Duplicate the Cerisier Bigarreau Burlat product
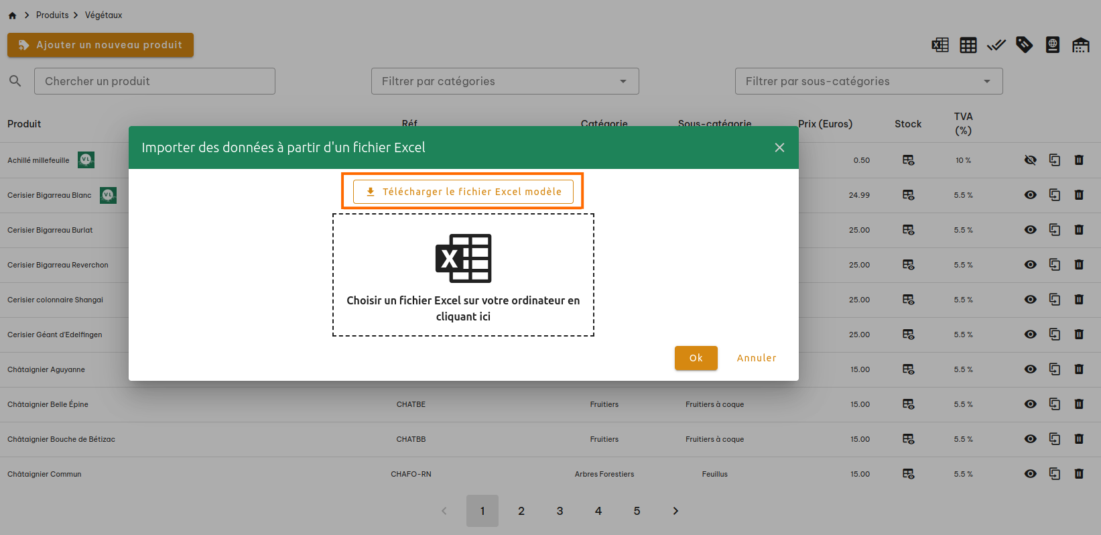The width and height of the screenshot is (1101, 535). pyautogui.click(x=1054, y=230)
